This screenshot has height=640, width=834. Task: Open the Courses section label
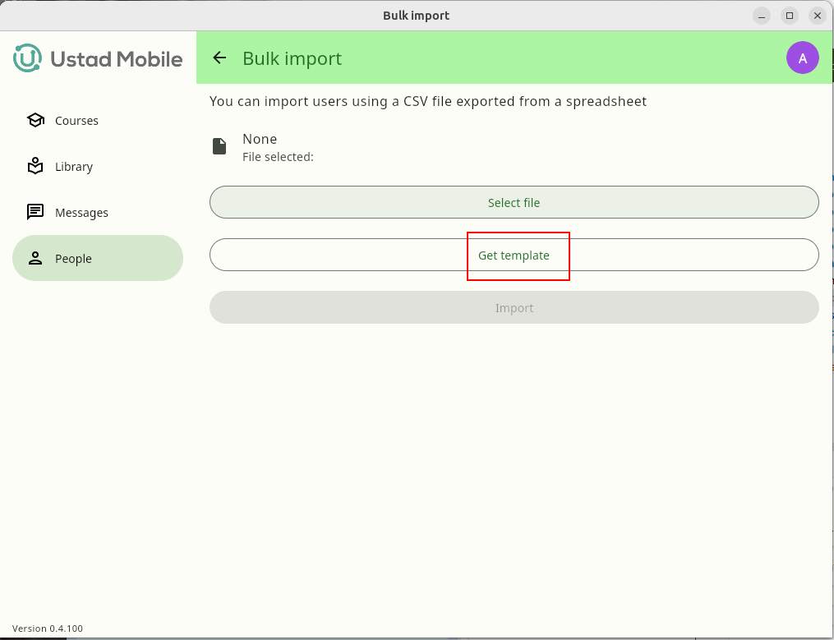click(x=76, y=121)
